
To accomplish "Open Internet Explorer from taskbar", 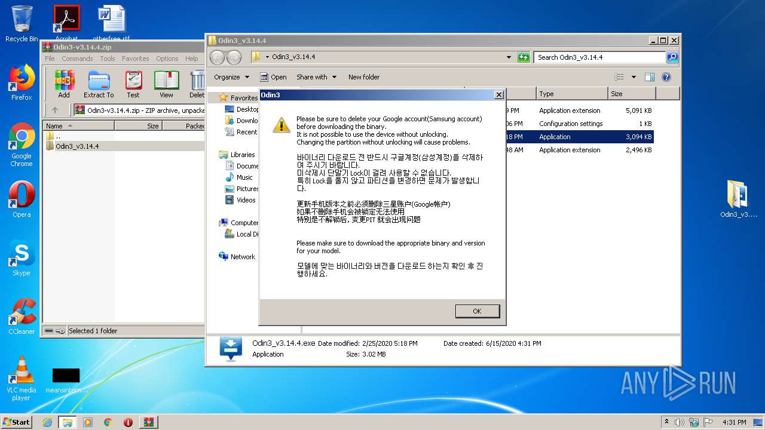I will pyautogui.click(x=47, y=422).
